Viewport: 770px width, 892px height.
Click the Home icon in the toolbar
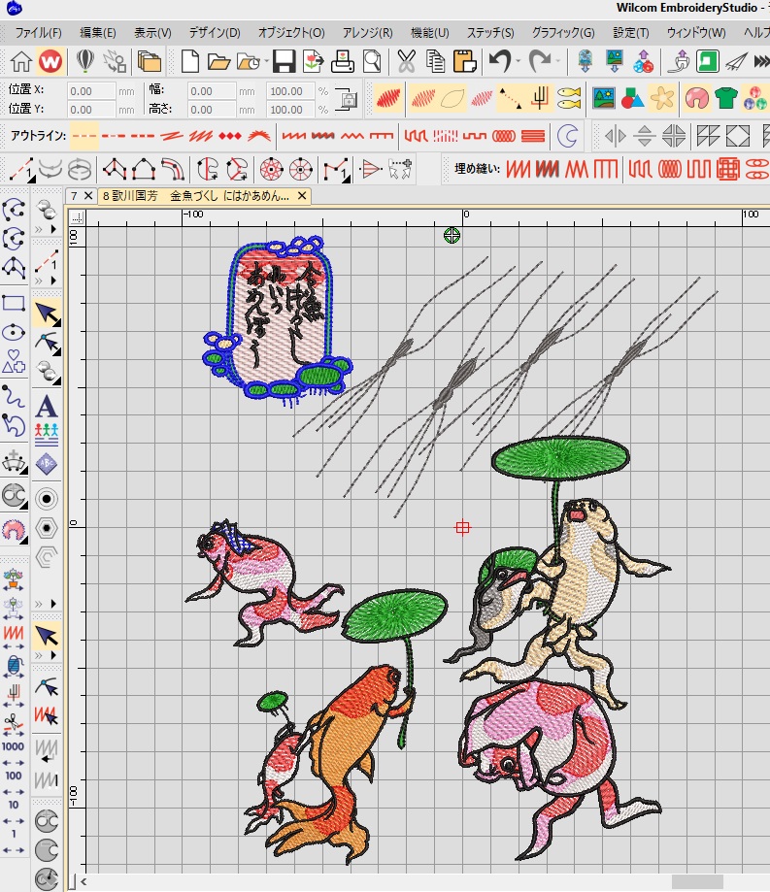pyautogui.click(x=21, y=61)
